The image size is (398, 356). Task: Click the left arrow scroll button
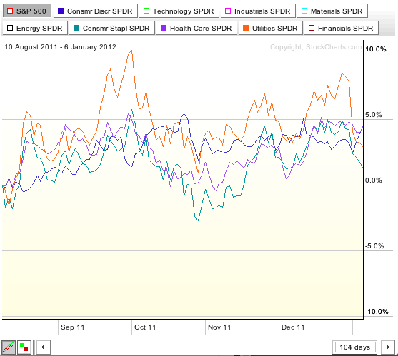(x=43, y=347)
